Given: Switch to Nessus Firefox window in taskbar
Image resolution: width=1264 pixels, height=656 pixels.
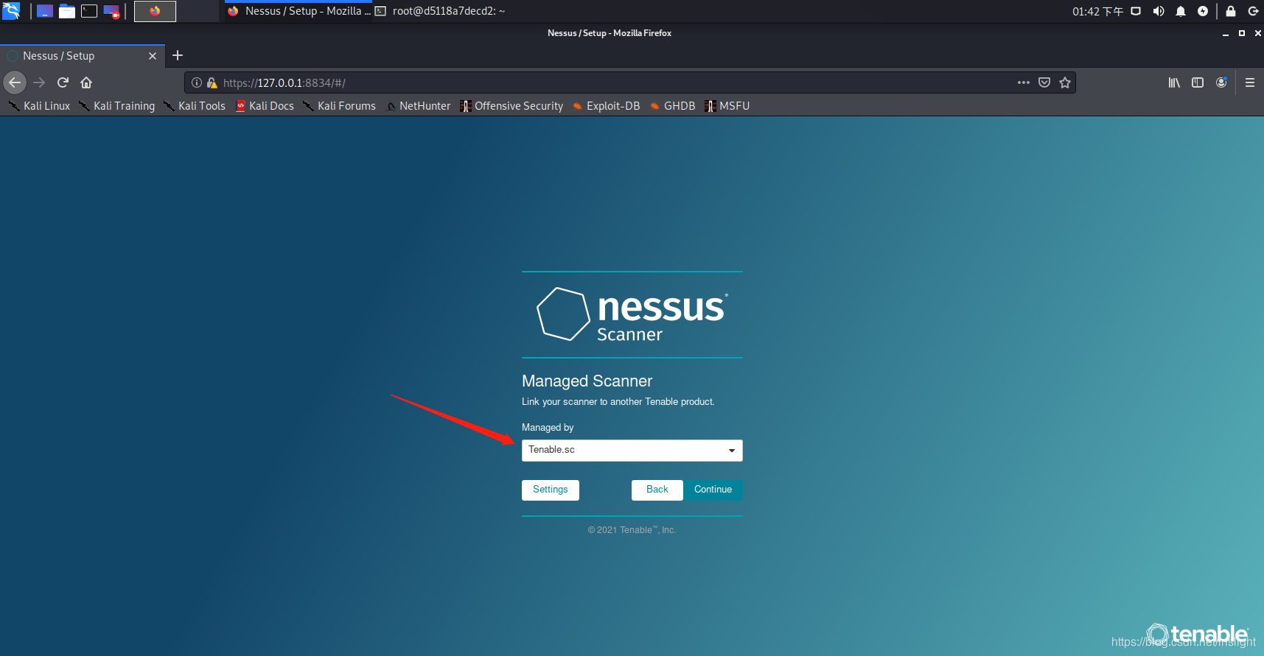Looking at the screenshot, I should (298, 11).
